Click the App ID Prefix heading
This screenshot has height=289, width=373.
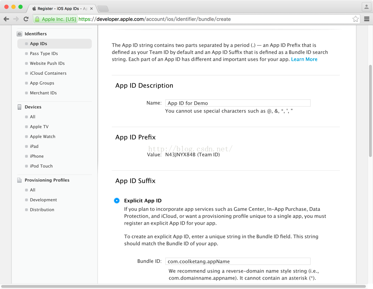tap(135, 137)
